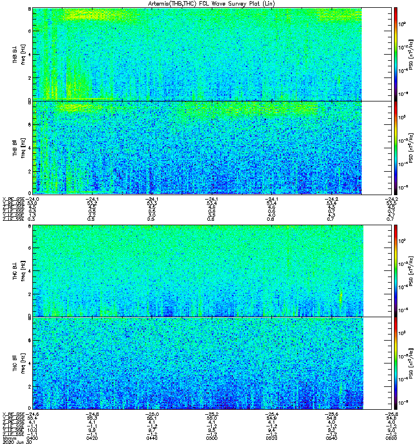The height and width of the screenshot is (446, 418).
Task: Click the -25.8 X_RE_GSE value
Action: point(391,414)
